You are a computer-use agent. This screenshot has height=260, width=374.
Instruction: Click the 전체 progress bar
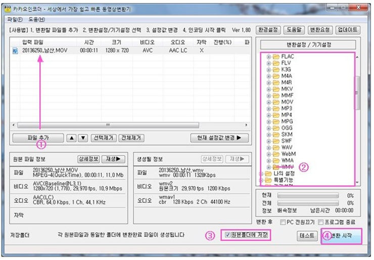click(x=308, y=203)
